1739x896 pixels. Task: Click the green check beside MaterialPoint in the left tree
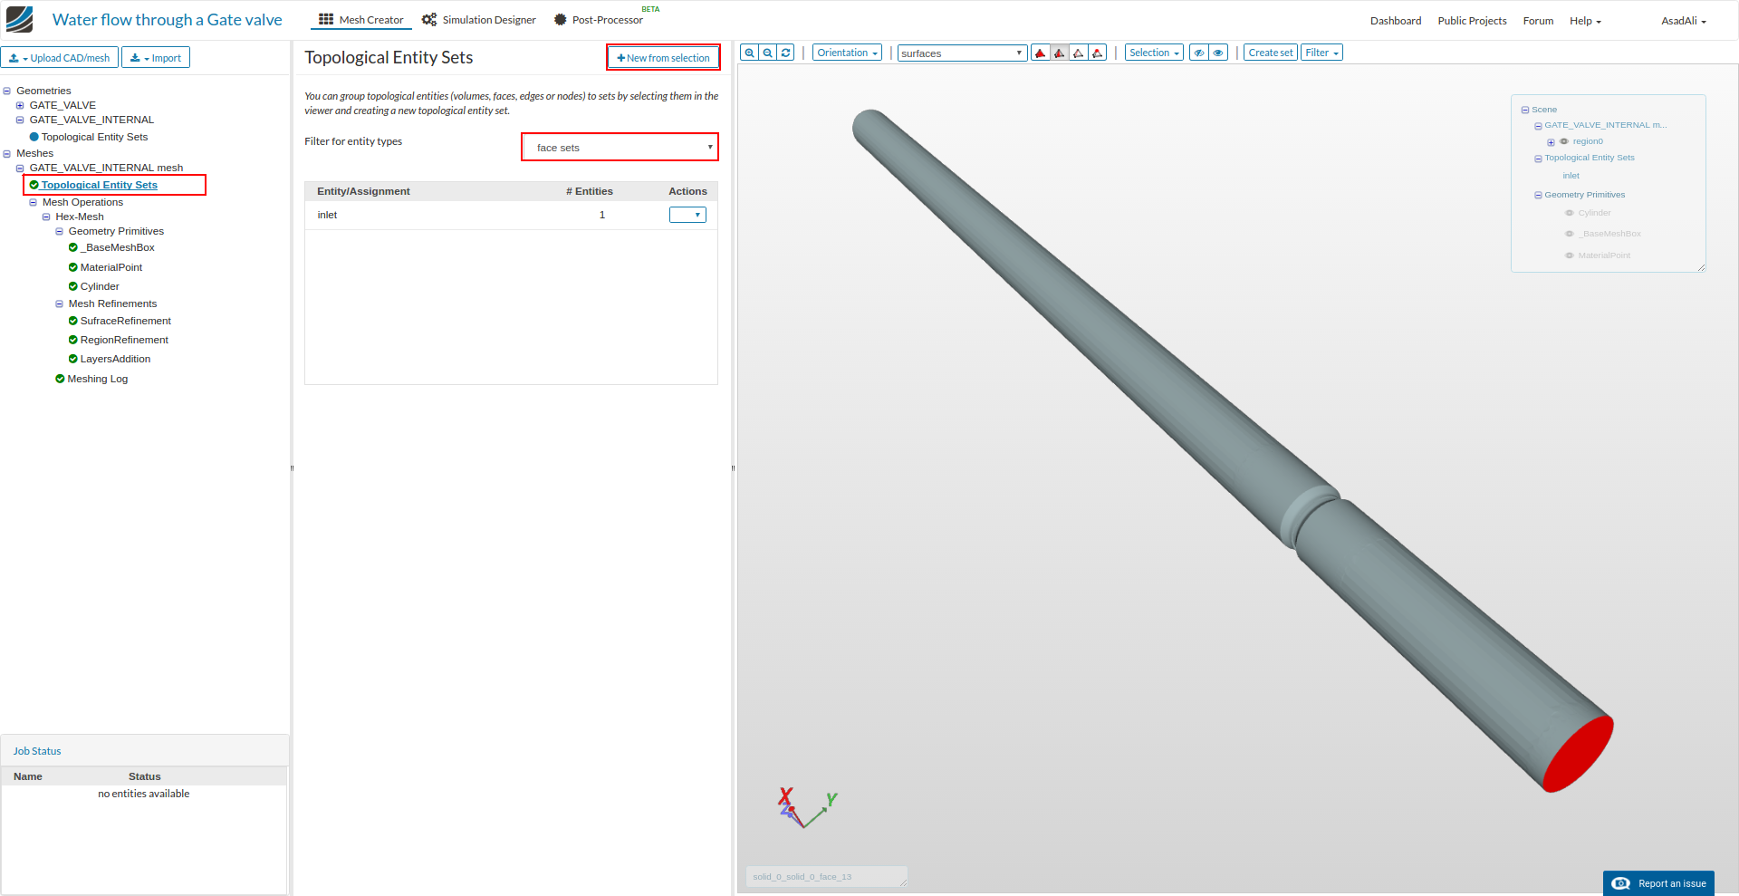(73, 267)
